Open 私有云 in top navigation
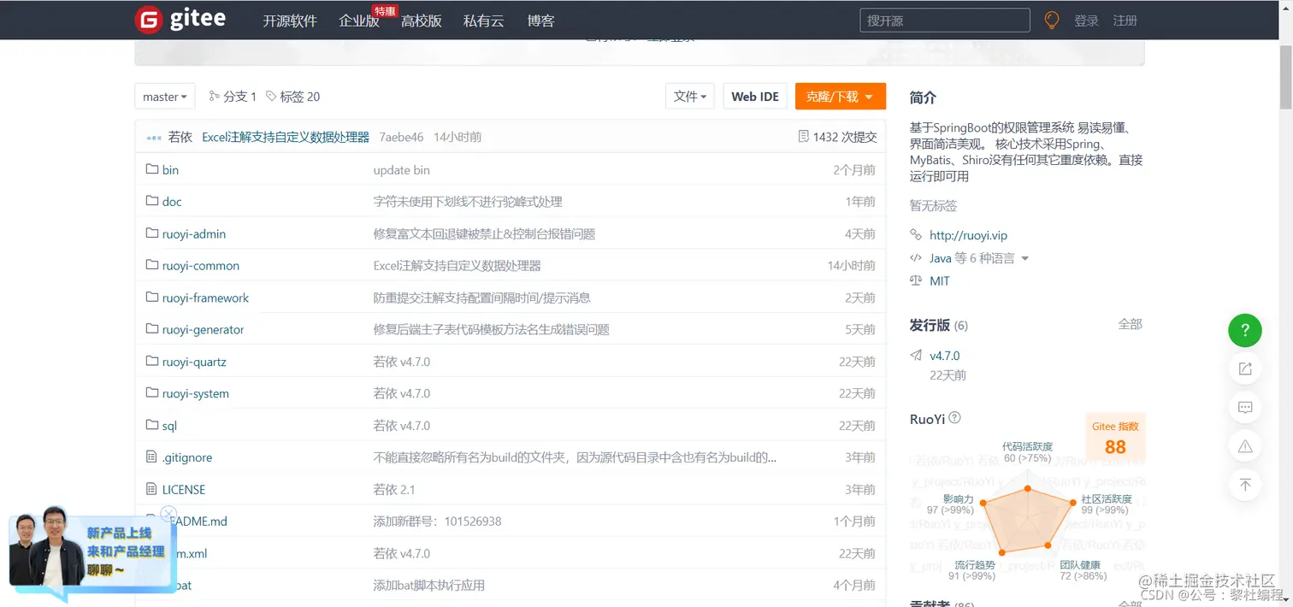The height and width of the screenshot is (607, 1293). [484, 21]
